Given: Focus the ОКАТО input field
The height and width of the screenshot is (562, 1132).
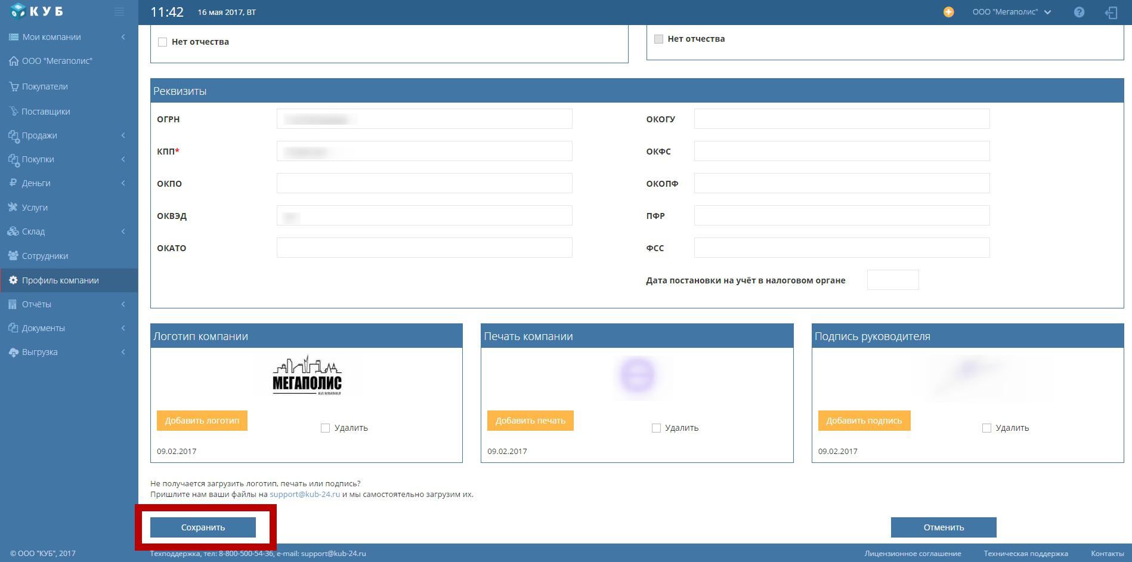Looking at the screenshot, I should click(x=425, y=248).
